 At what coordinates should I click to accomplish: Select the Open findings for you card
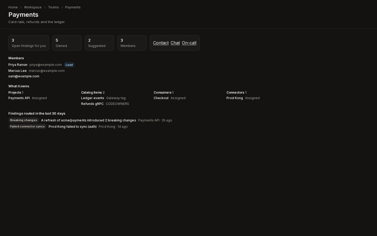pyautogui.click(x=29, y=43)
